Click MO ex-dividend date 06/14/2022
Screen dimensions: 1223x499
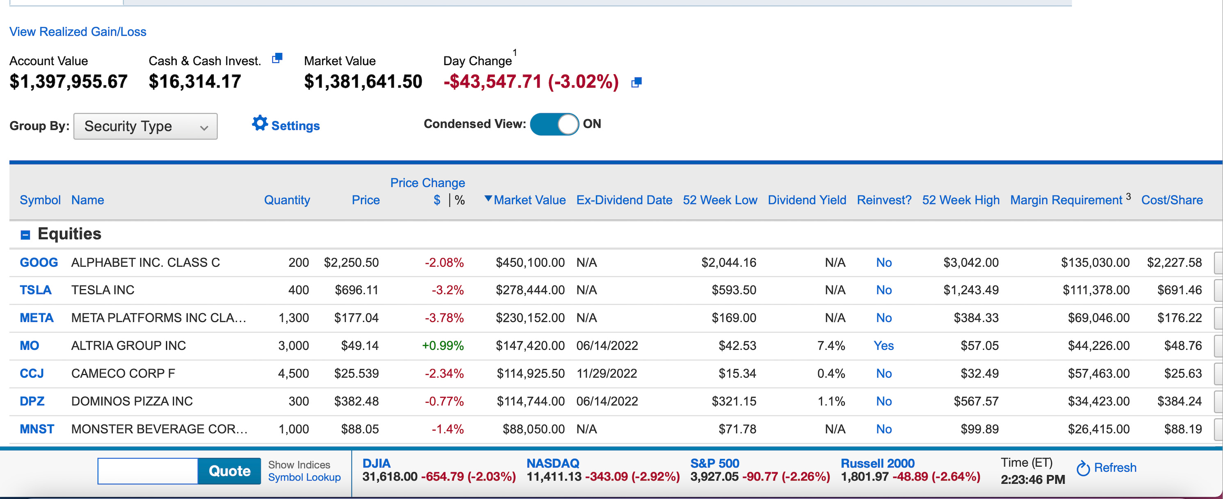pos(607,346)
